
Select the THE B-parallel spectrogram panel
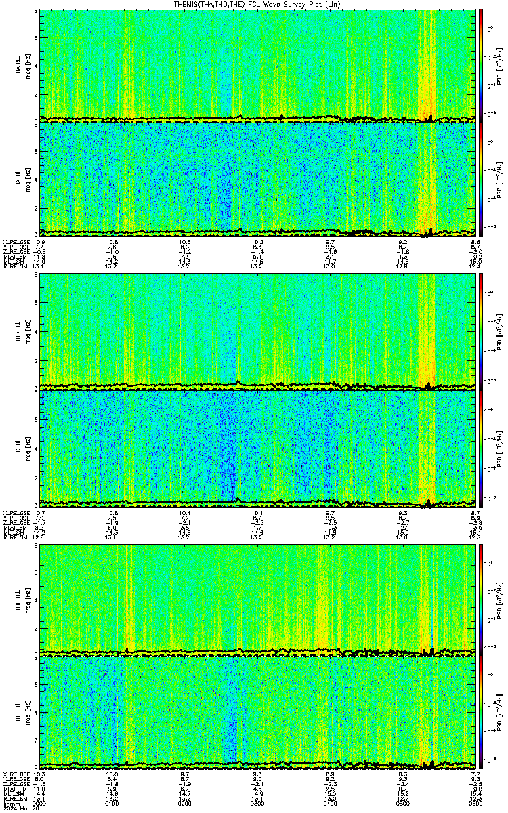point(256,713)
